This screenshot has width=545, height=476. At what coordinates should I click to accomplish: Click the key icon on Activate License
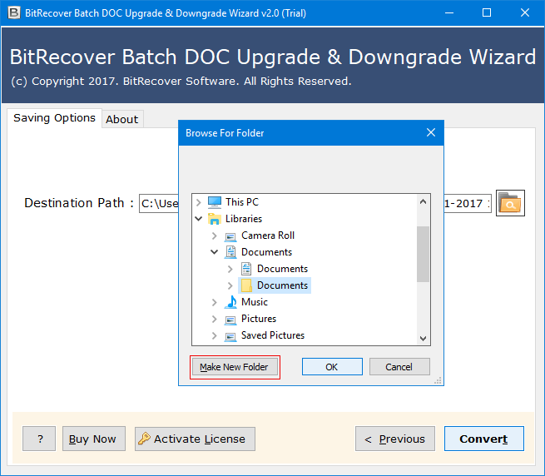click(x=144, y=439)
